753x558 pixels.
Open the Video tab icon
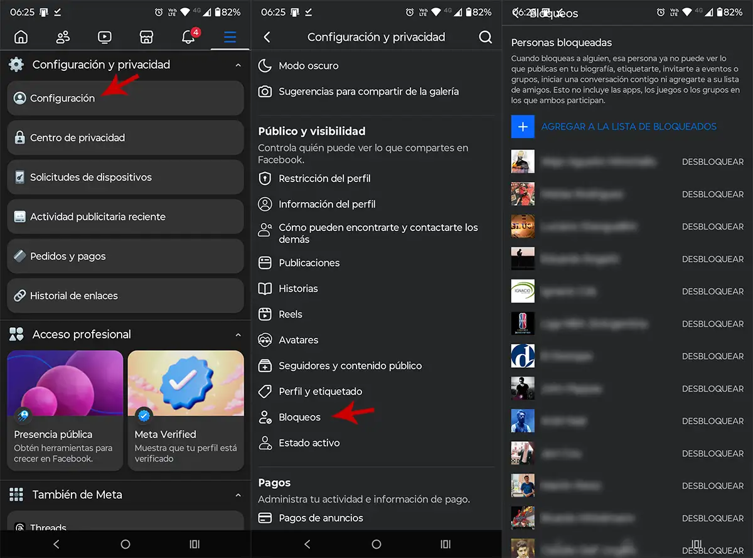(105, 37)
